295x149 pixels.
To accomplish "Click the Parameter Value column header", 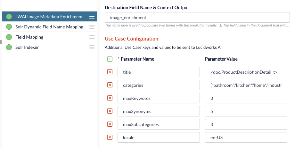I will (x=221, y=59).
